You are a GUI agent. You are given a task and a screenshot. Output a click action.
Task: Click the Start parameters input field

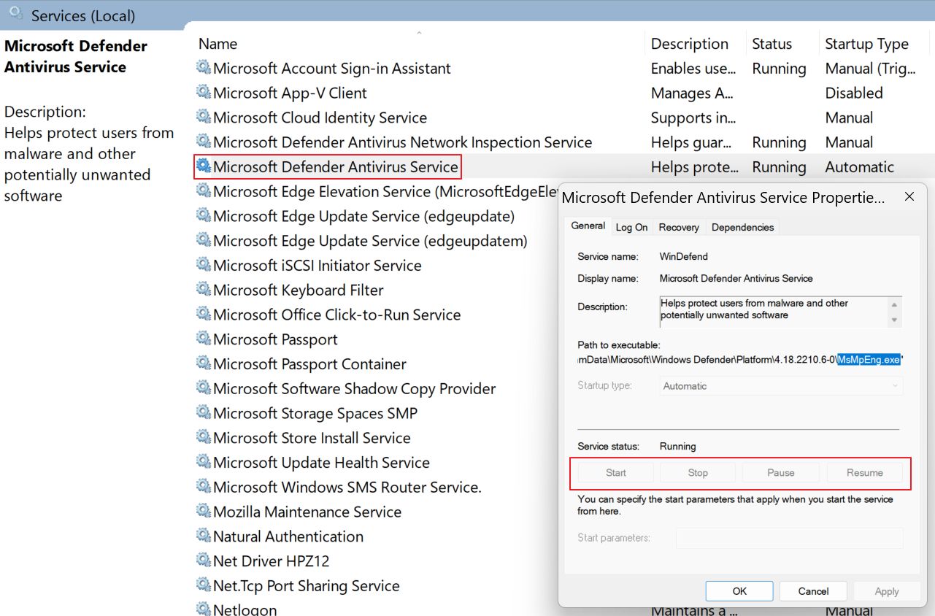789,538
